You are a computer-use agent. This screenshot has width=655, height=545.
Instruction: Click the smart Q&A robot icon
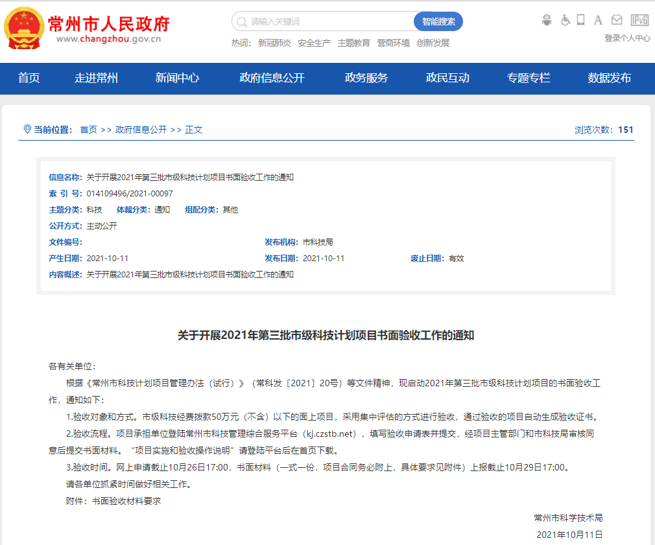coord(547,19)
